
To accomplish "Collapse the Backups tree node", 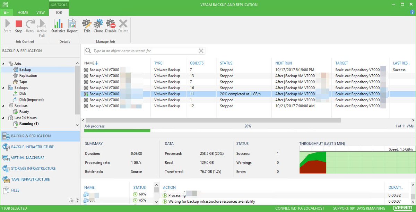I will (x=3, y=88).
